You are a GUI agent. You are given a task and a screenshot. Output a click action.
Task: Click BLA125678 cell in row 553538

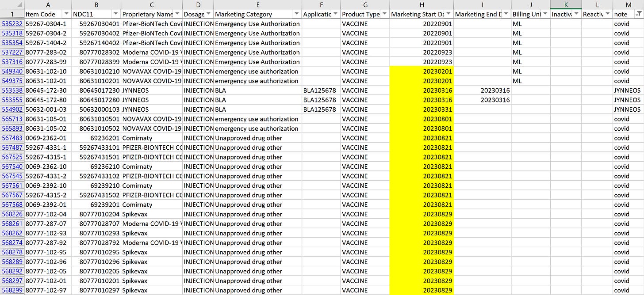coord(321,91)
